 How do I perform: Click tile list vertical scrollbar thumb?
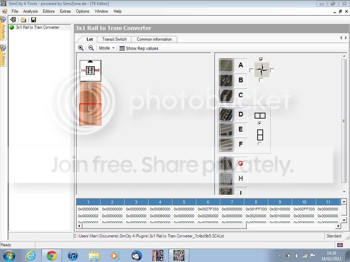[344, 121]
